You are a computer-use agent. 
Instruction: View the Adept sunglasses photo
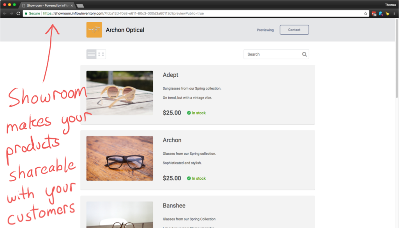tap(120, 93)
